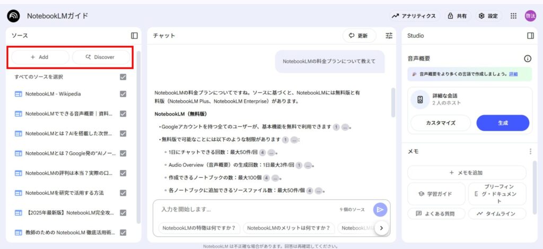Expand citations ellipsis after 最大50件/回
The image size is (543, 249).
271,152
